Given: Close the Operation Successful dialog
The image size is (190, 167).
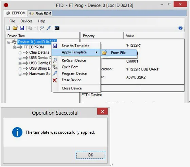Looking at the screenshot, I should 103,111.
